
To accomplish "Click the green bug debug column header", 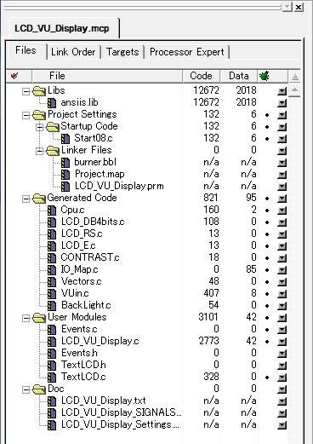I will point(264,76).
